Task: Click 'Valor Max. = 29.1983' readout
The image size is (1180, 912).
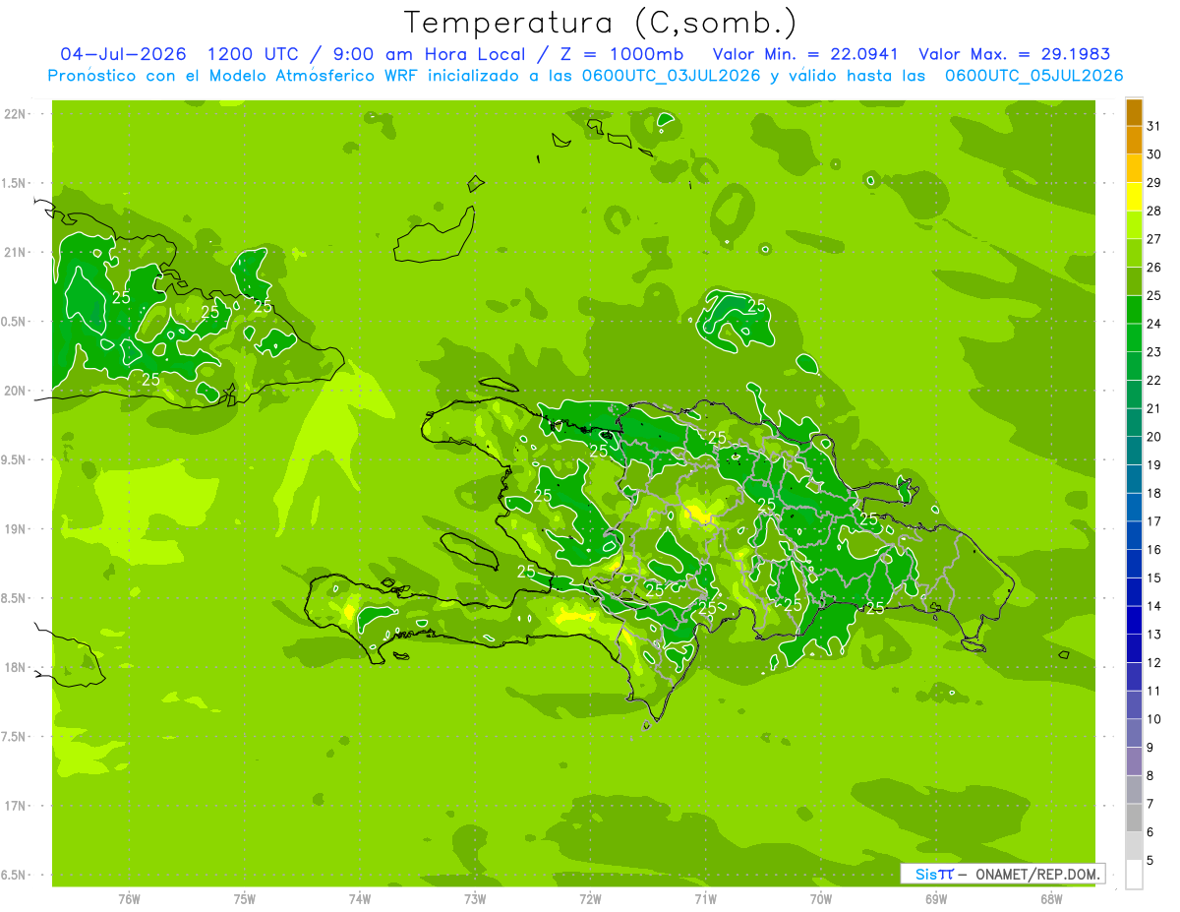Action: click(x=1014, y=54)
